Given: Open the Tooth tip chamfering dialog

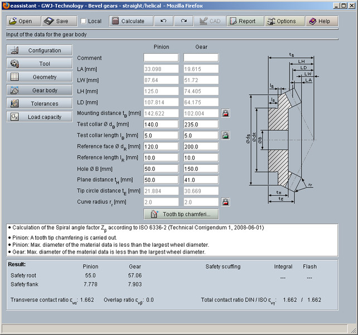Looking at the screenshot, I should [x=181, y=214].
